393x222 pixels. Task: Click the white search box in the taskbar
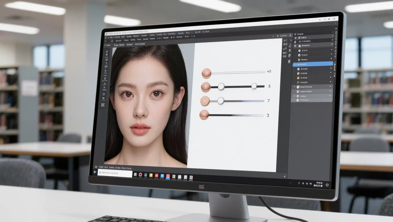pyautogui.click(x=115, y=173)
